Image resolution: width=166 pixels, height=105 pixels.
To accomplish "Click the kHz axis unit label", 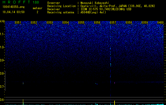I will pyautogui.click(x=2, y=21).
